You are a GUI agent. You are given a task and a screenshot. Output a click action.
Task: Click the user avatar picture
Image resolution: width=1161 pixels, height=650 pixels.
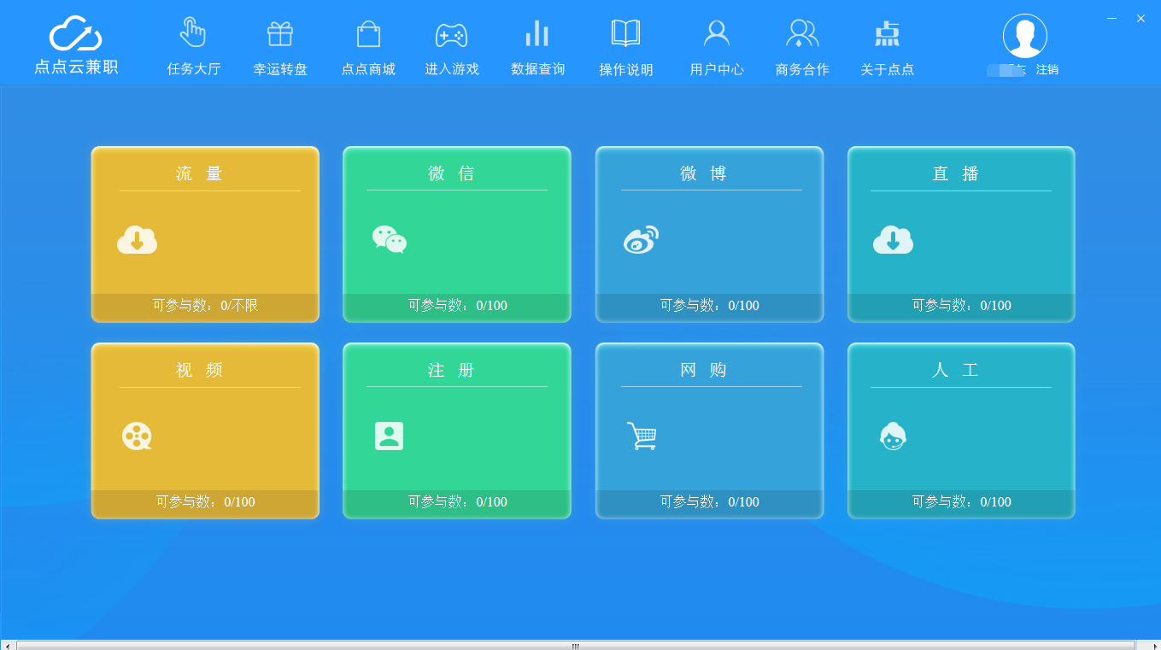tap(1025, 36)
